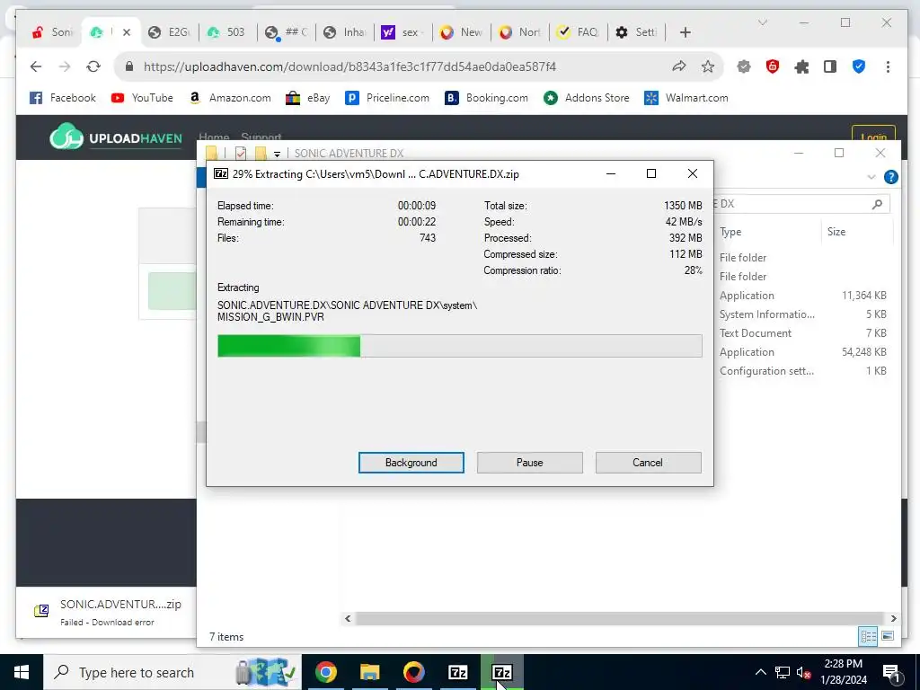Viewport: 920px width, 690px height.
Task: Open the Extensions puzzle icon
Action: coord(801,66)
